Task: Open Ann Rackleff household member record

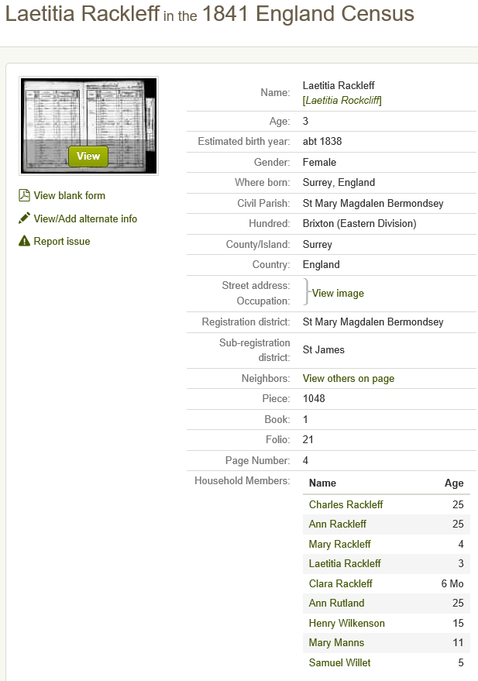Action: coord(338,525)
